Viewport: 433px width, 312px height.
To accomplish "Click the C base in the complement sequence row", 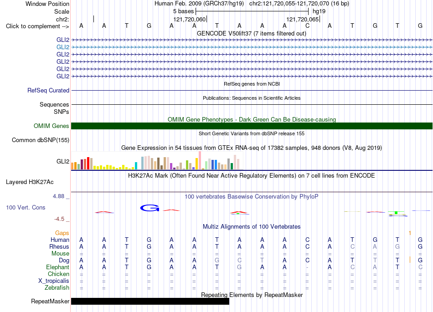I will pyautogui.click(x=307, y=26).
